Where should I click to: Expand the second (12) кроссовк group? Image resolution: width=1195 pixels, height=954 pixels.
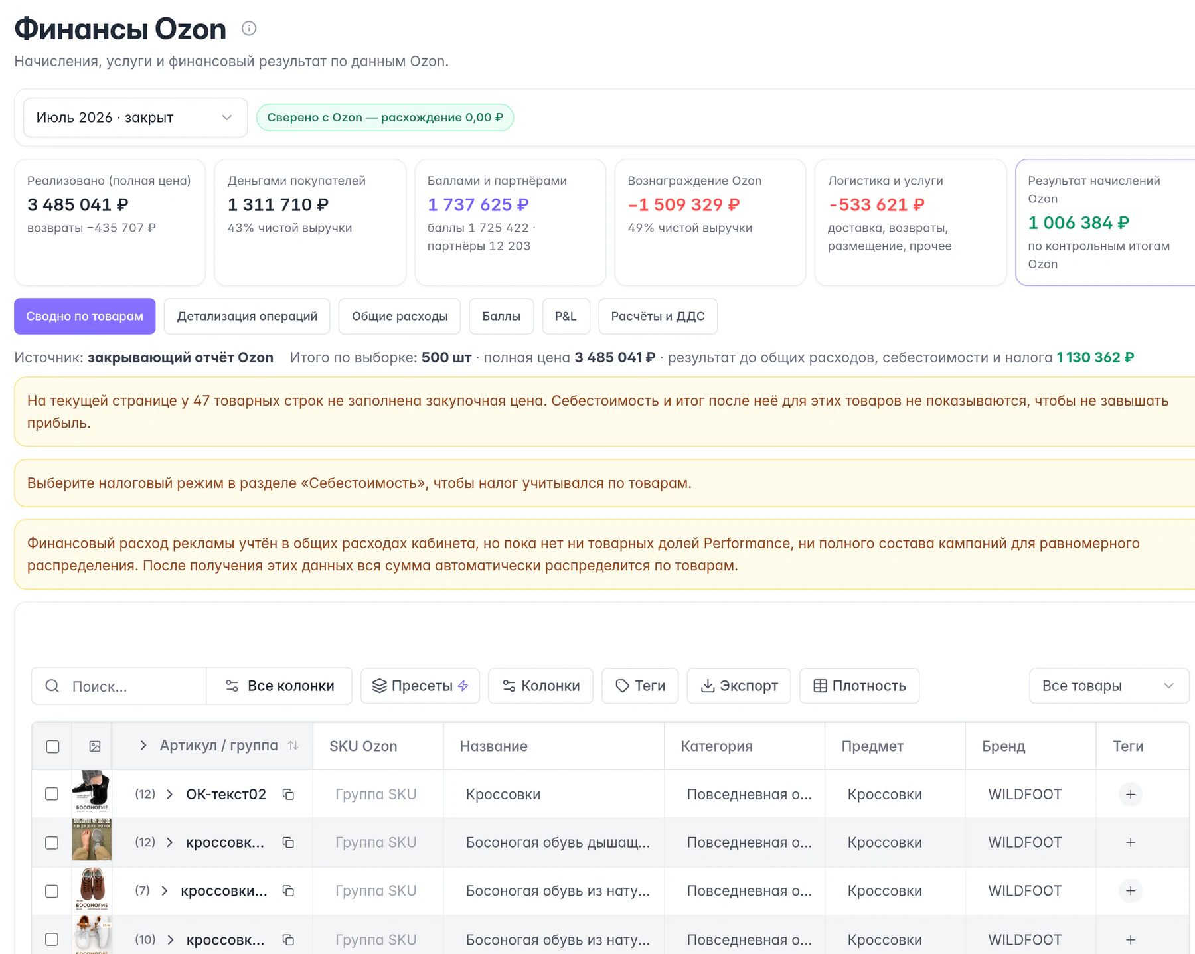click(170, 842)
